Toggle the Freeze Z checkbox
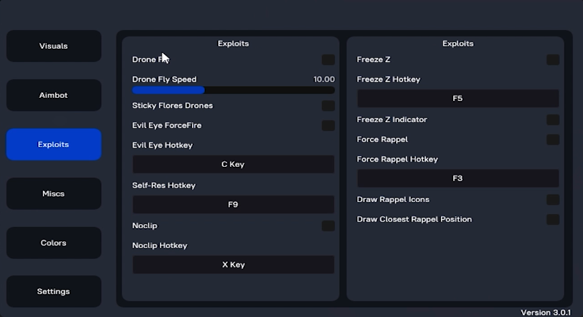Image resolution: width=583 pixels, height=317 pixels. pyautogui.click(x=553, y=59)
